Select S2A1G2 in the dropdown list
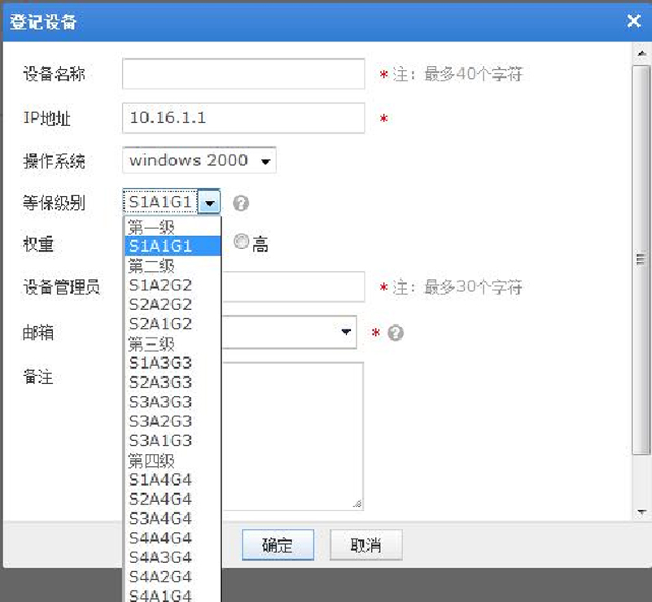This screenshot has width=652, height=602. [173, 324]
